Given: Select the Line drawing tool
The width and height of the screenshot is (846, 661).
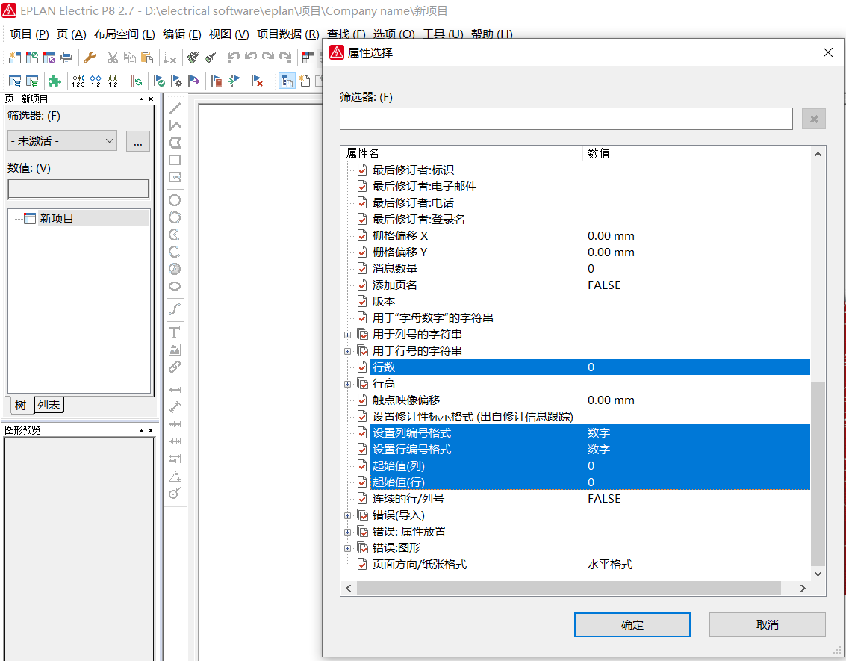Looking at the screenshot, I should click(x=175, y=108).
